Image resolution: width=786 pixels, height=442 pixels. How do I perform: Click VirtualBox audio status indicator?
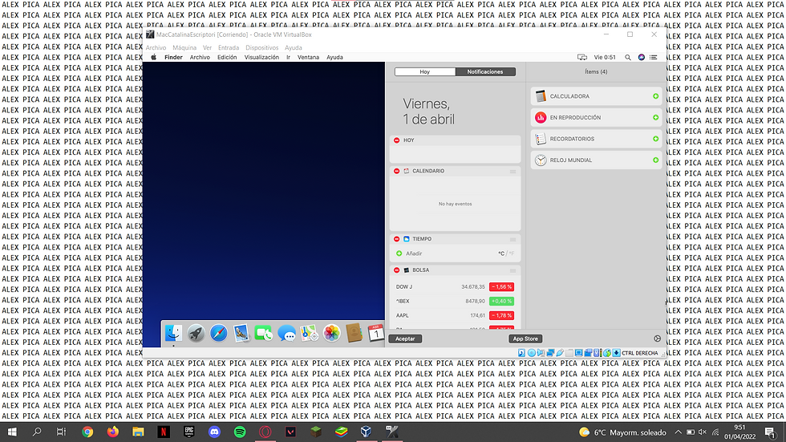click(x=541, y=353)
